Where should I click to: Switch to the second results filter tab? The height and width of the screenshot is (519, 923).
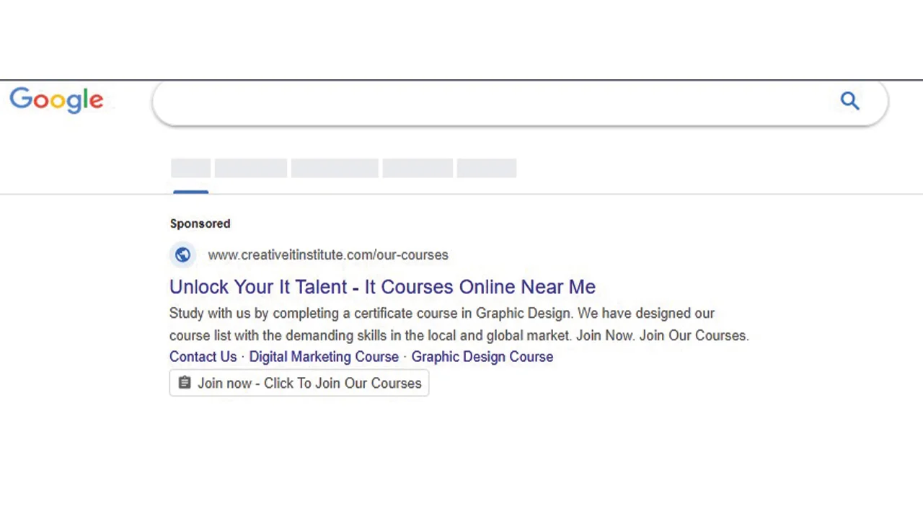point(250,168)
